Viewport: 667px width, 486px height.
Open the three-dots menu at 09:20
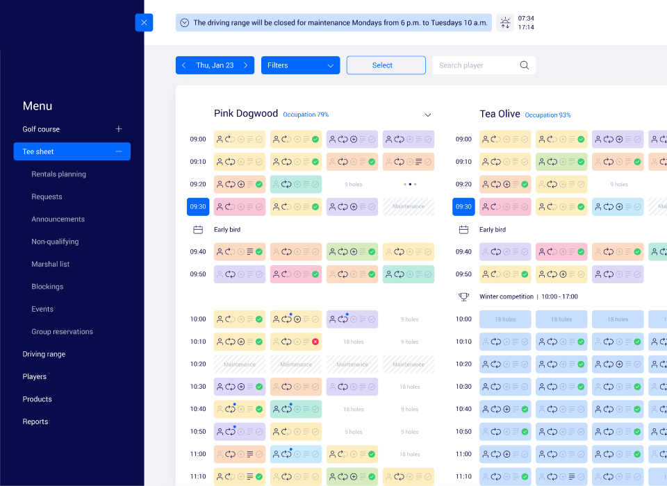click(x=409, y=184)
